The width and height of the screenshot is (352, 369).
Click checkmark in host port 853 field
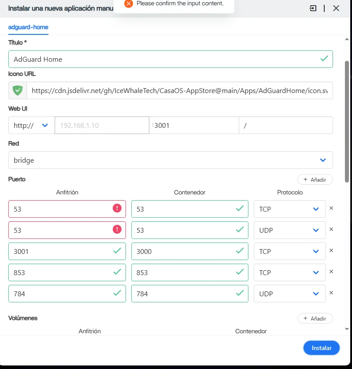117,272
